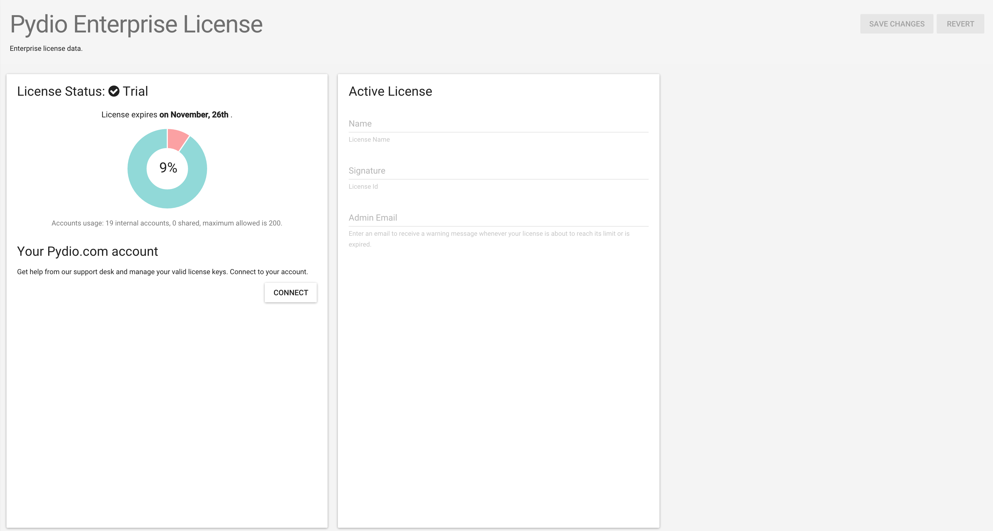Click the license status checkmark icon
Viewport: 993px width, 531px height.
point(114,91)
